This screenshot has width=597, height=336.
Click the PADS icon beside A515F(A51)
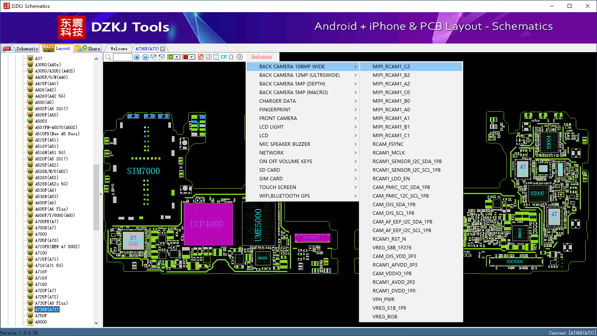pos(30,140)
